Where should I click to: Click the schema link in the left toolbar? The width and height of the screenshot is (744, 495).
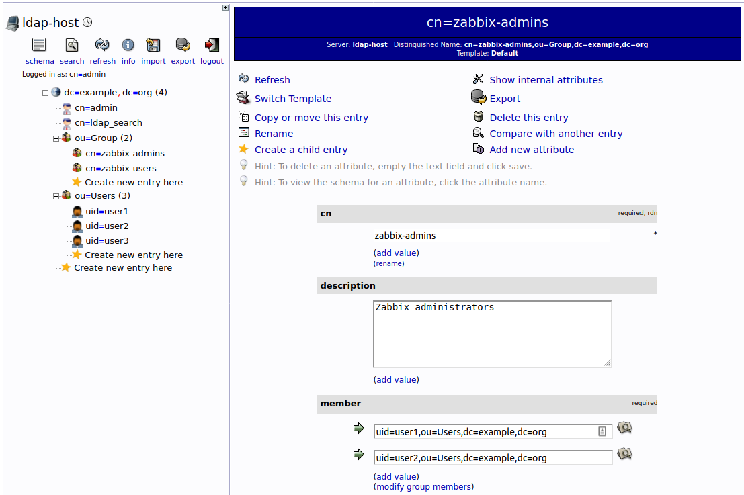40,61
